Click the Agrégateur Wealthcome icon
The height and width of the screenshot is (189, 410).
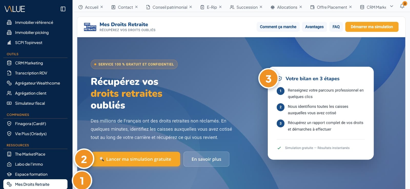point(9,83)
